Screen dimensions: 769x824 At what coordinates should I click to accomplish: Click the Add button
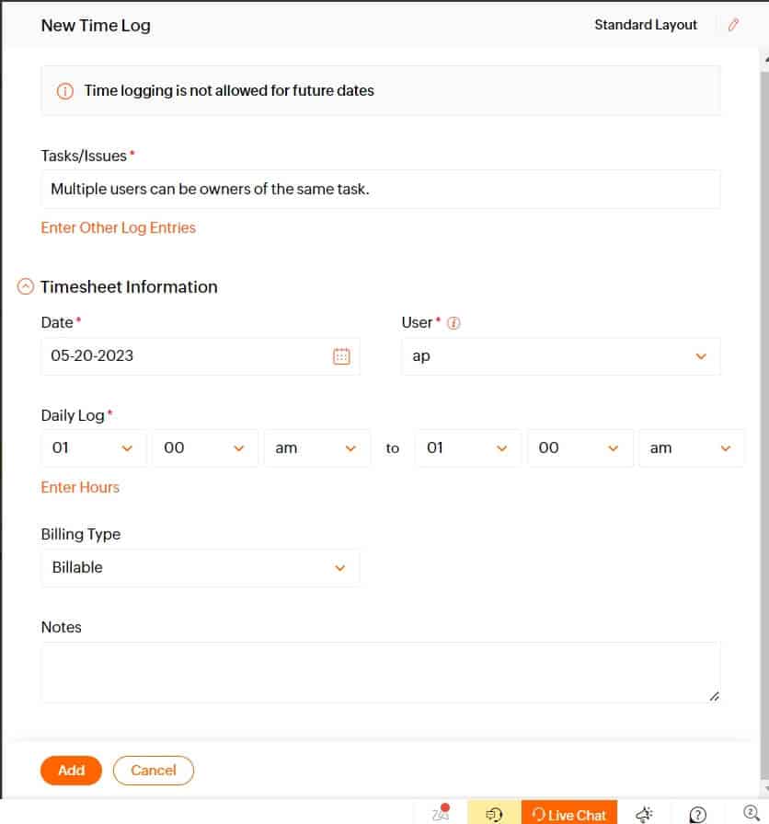[x=71, y=771]
